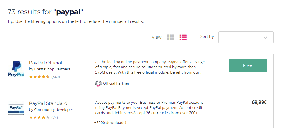Click the PayPal Official module logo
Screen dimensions: 281x128
16,69
